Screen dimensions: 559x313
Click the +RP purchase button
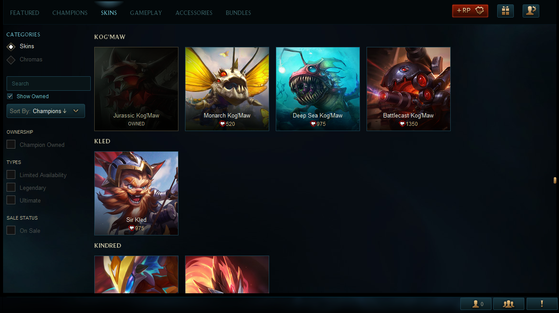coord(470,11)
